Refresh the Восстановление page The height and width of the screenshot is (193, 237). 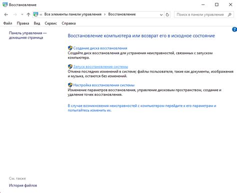pyautogui.click(x=167, y=15)
